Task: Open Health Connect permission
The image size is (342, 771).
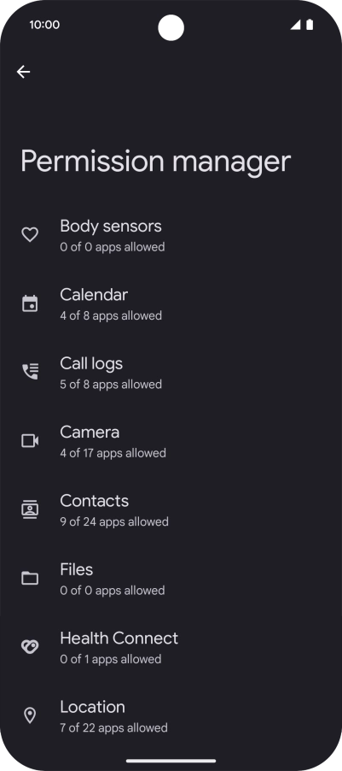Action: pyautogui.click(x=171, y=646)
